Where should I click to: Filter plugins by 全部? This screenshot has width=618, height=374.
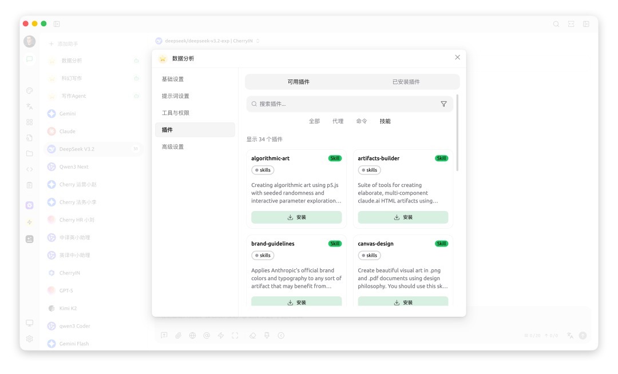(x=314, y=121)
